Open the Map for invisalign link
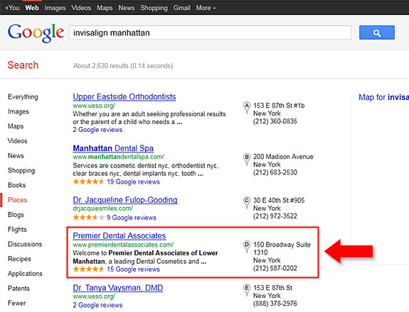The height and width of the screenshot is (312, 409). click(x=383, y=97)
